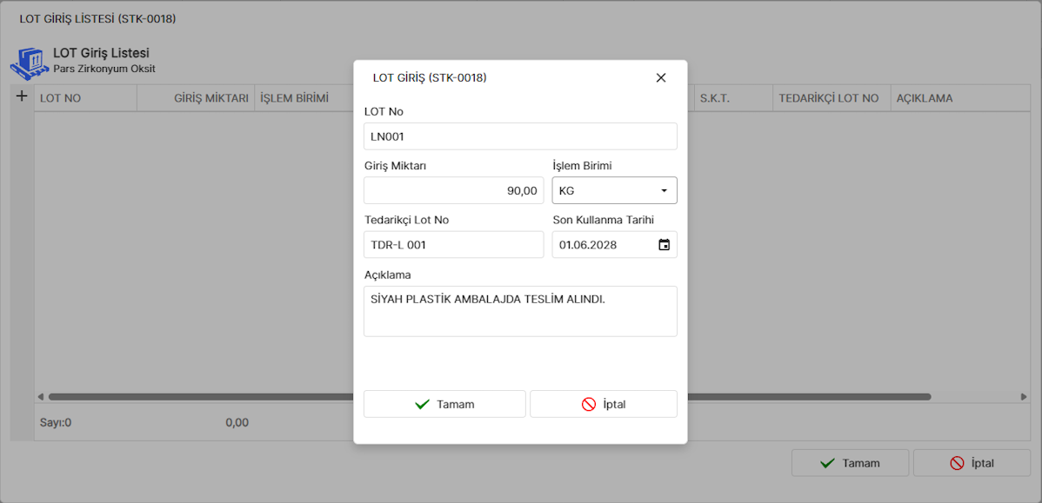The width and height of the screenshot is (1042, 503).
Task: Cancel with the dialog's İptal button
Action: tap(603, 404)
